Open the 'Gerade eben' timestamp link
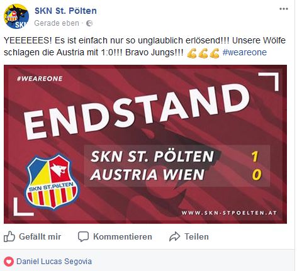Viewport: 297px width, 271px height. tap(57, 23)
